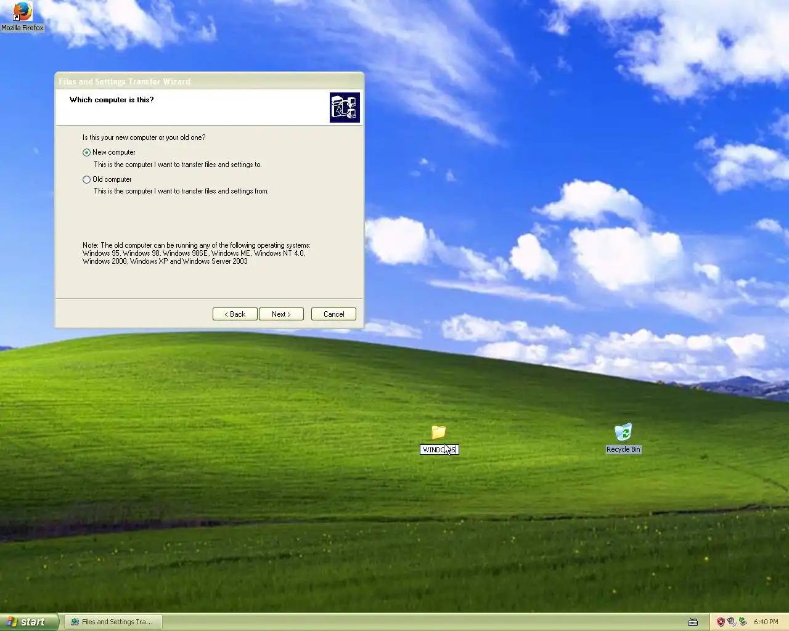Click the wizard's transfer graphic in the header

[345, 107]
